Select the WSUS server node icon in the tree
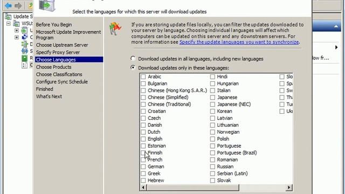Image resolution: width=345 pixels, height=194 pixels. (x=16, y=23)
